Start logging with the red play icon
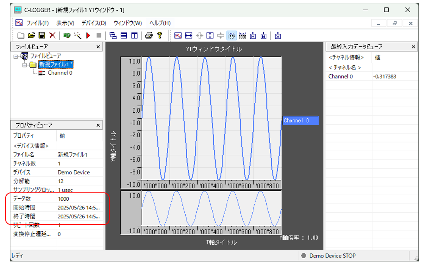Image resolution: width=424 pixels, height=265 pixels. tap(88, 36)
